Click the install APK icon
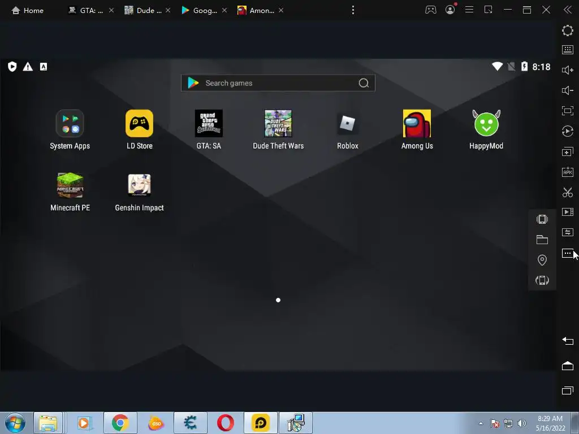 568,172
